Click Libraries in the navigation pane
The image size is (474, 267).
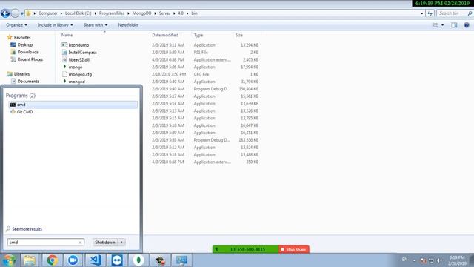[21, 74]
